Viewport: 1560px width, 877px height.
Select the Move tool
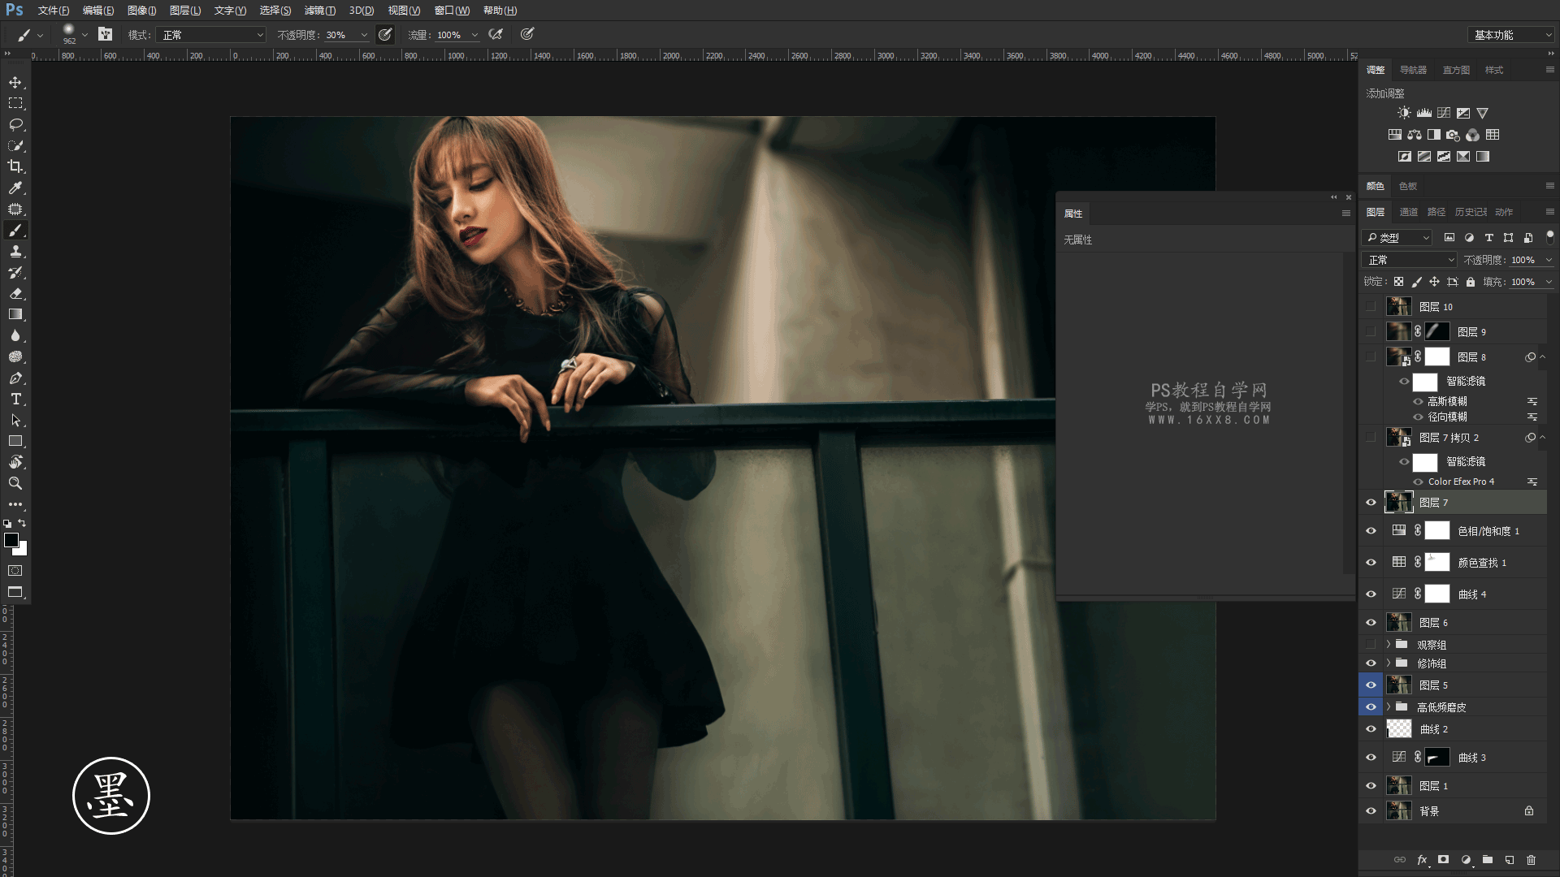(15, 83)
